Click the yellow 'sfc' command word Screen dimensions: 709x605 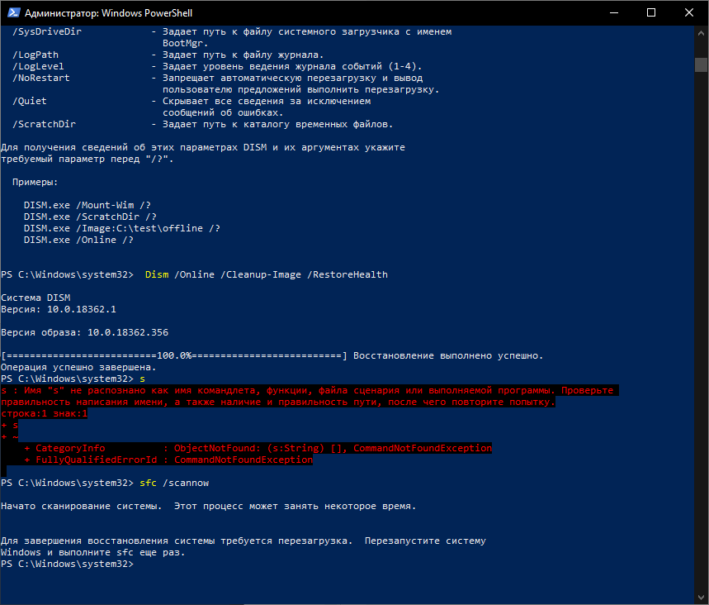click(x=148, y=483)
